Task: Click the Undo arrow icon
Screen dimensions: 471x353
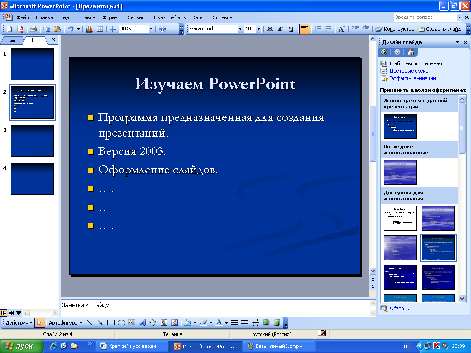Action: pyautogui.click(x=70, y=29)
